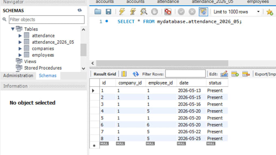The height and width of the screenshot is (155, 276).
Task: Open the first accounts query tab
Action: (105, 2)
